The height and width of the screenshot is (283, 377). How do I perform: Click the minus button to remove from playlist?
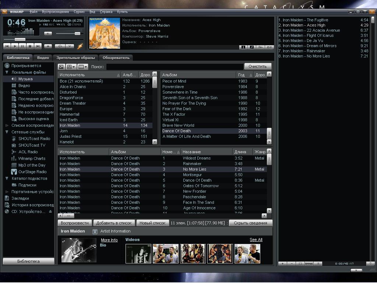291,263
